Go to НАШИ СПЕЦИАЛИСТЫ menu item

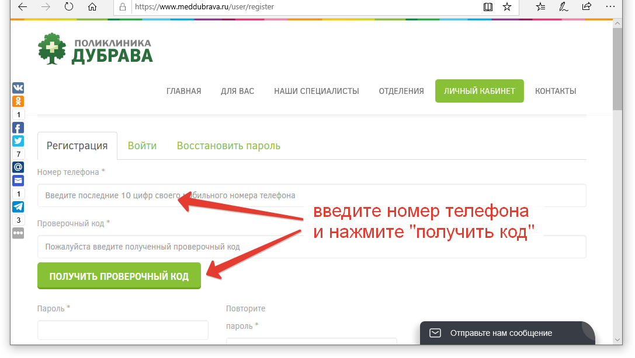[x=316, y=91]
